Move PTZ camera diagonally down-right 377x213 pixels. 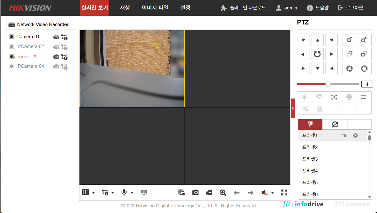[x=331, y=68]
